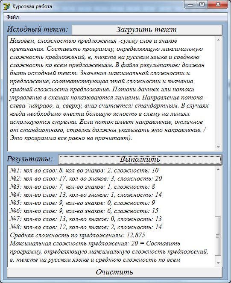The image size is (231, 283).
Task: Click the results scrollbar thumb
Action: (218, 236)
